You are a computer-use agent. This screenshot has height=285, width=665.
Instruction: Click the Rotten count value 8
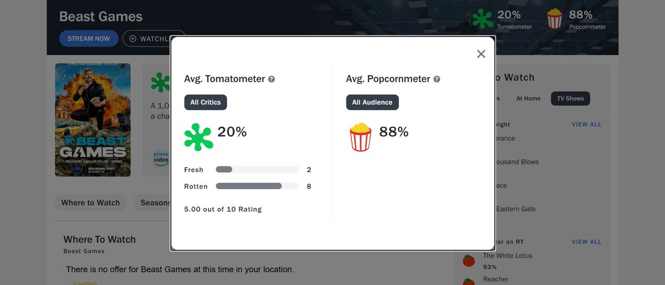click(x=309, y=186)
